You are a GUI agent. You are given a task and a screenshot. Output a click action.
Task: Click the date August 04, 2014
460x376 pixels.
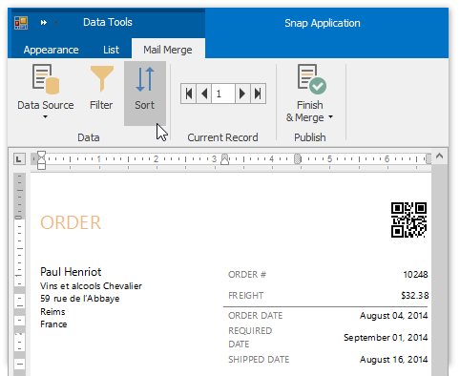(394, 316)
